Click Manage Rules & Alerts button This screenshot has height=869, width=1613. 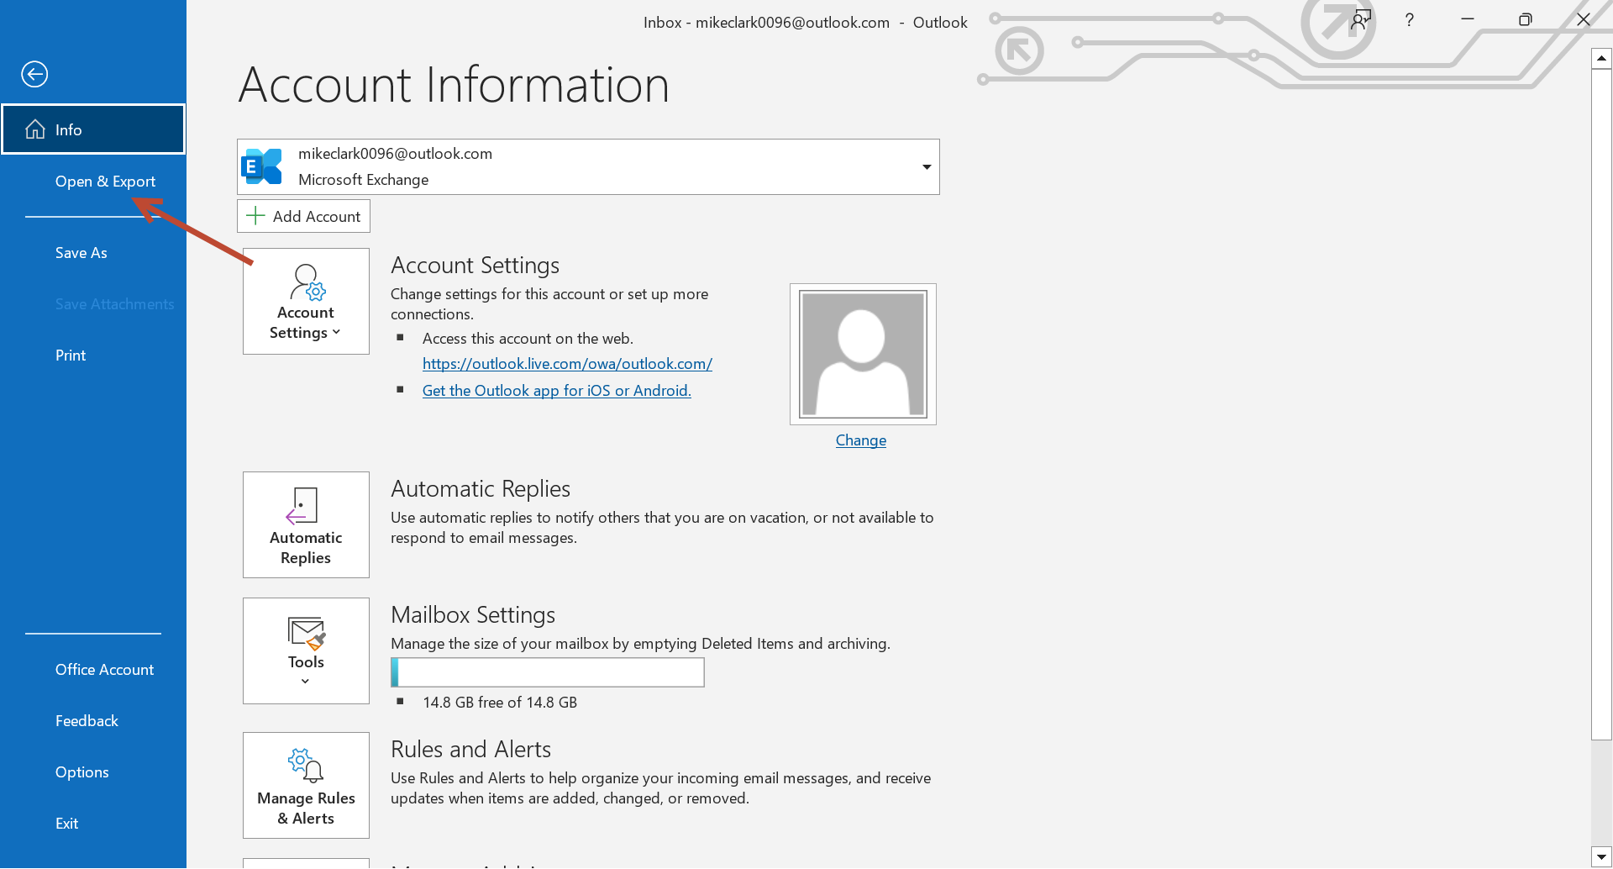coord(306,785)
